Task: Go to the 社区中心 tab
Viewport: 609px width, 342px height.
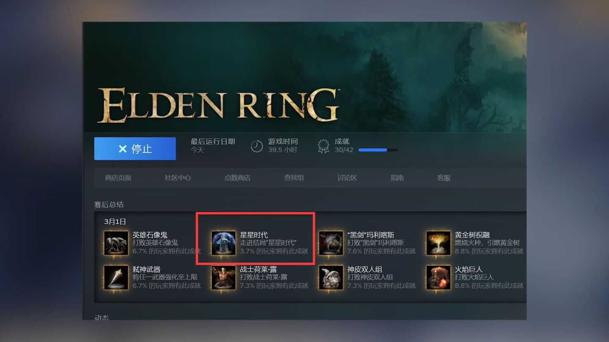Action: click(x=178, y=178)
